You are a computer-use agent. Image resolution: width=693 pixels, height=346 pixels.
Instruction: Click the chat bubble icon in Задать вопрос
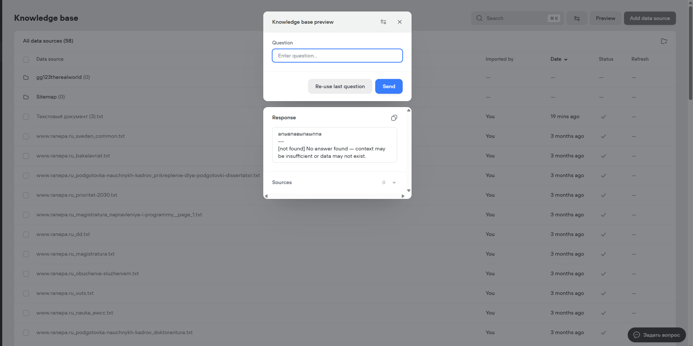tap(637, 335)
